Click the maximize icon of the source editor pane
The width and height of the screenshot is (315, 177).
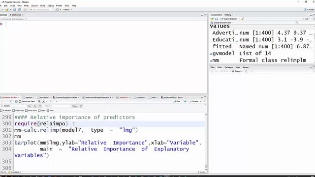[x=205, y=97]
